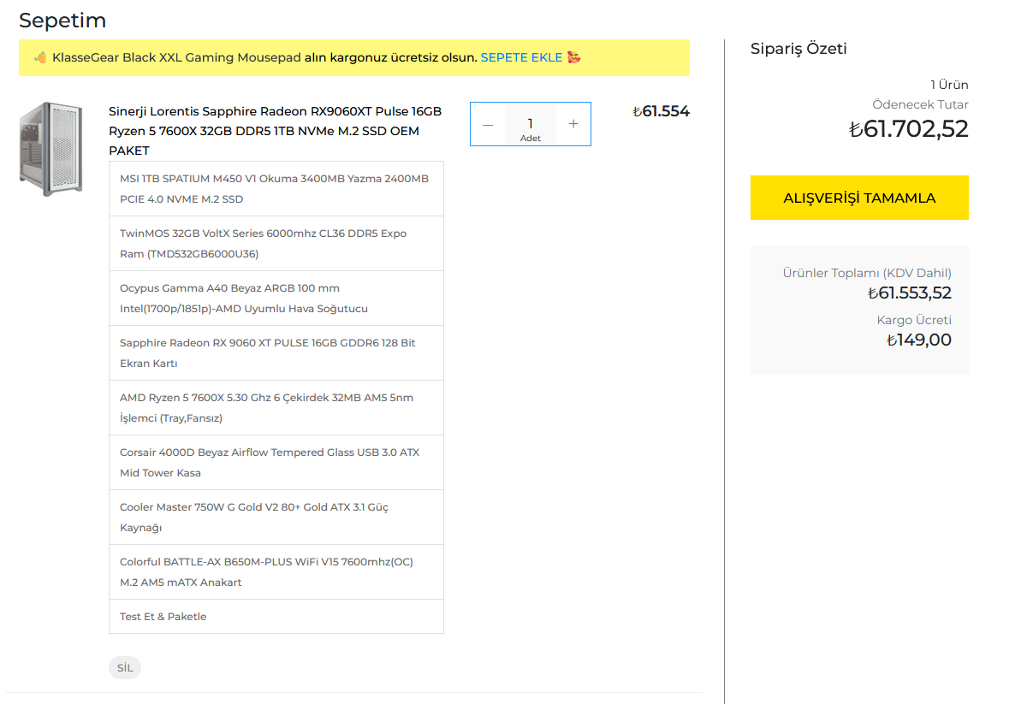Select the MSI 1TB SPATIUM M450 SSD row
This screenshot has width=1027, height=704.
point(276,189)
